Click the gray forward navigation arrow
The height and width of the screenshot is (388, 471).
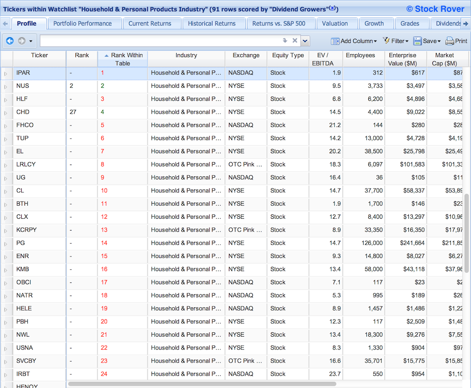point(22,41)
